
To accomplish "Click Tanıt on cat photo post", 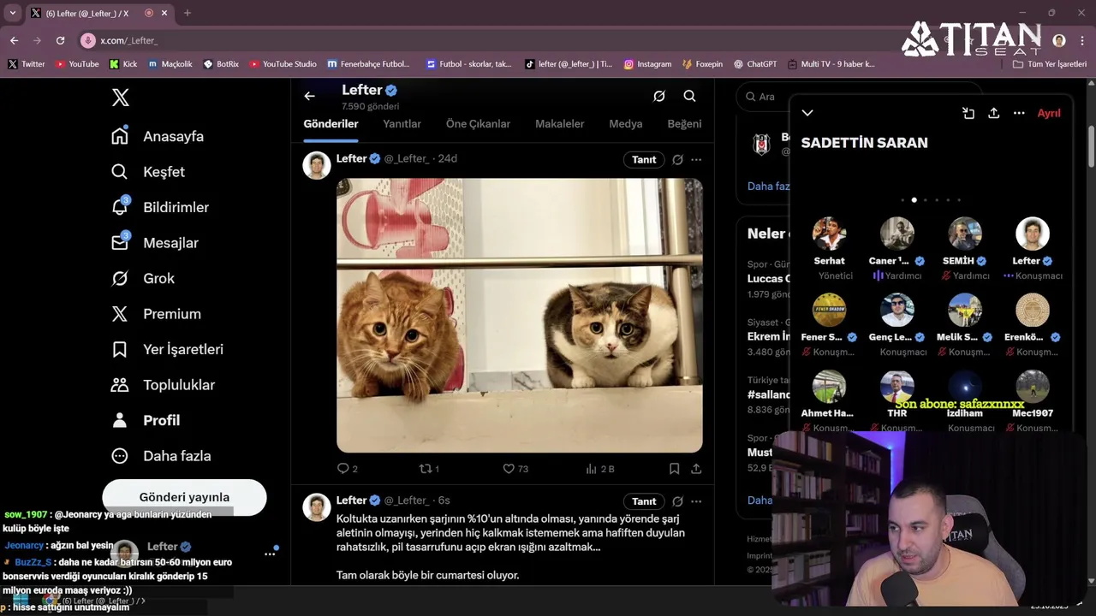I will tap(644, 160).
